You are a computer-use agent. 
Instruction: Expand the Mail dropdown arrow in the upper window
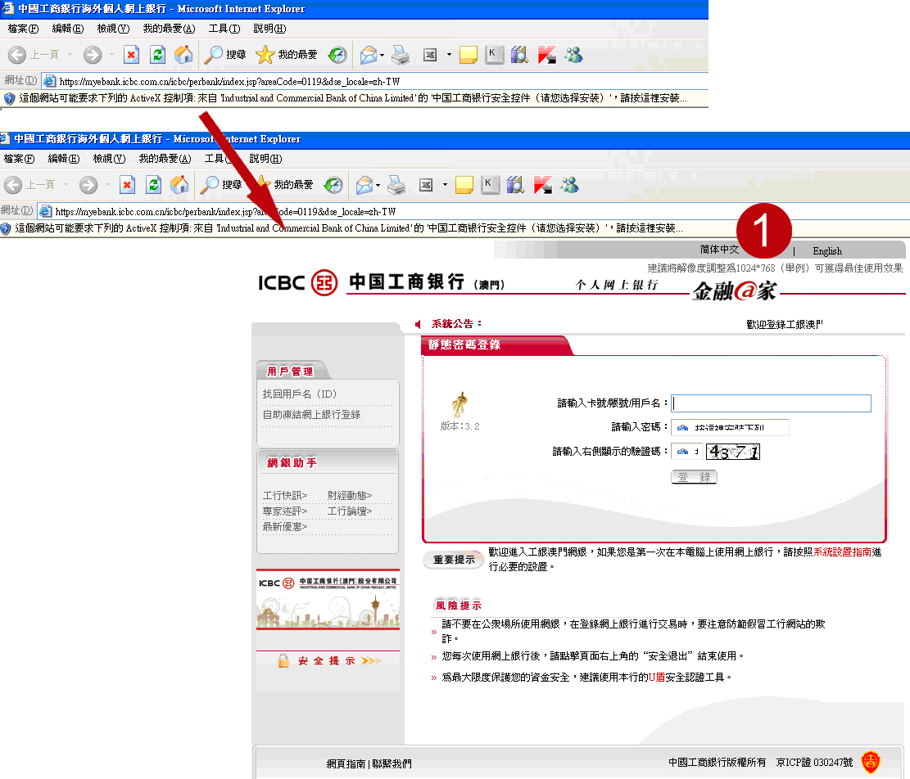tap(382, 55)
